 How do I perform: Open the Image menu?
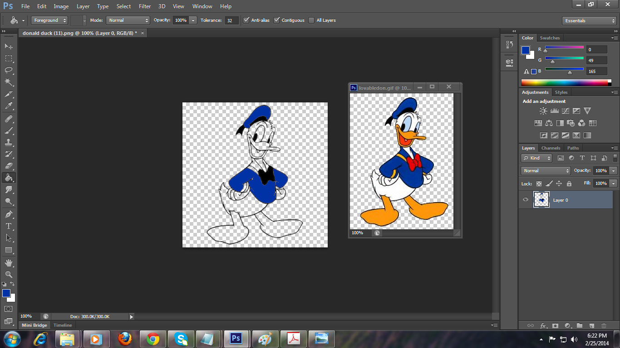(61, 6)
